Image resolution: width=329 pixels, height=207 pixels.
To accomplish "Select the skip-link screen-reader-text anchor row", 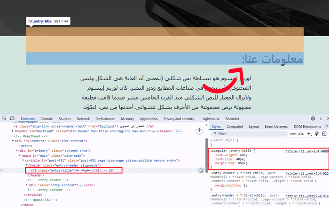I will coord(84,126).
